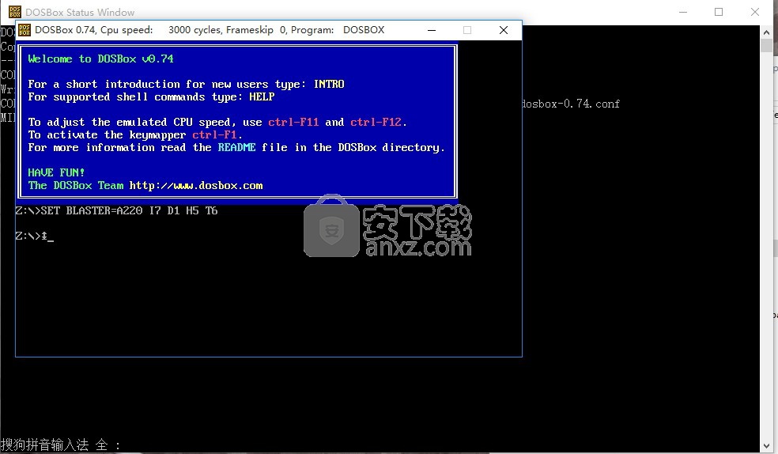The height and width of the screenshot is (454, 778).
Task: Click the DOSBox 0.74 window icon
Action: [24, 30]
